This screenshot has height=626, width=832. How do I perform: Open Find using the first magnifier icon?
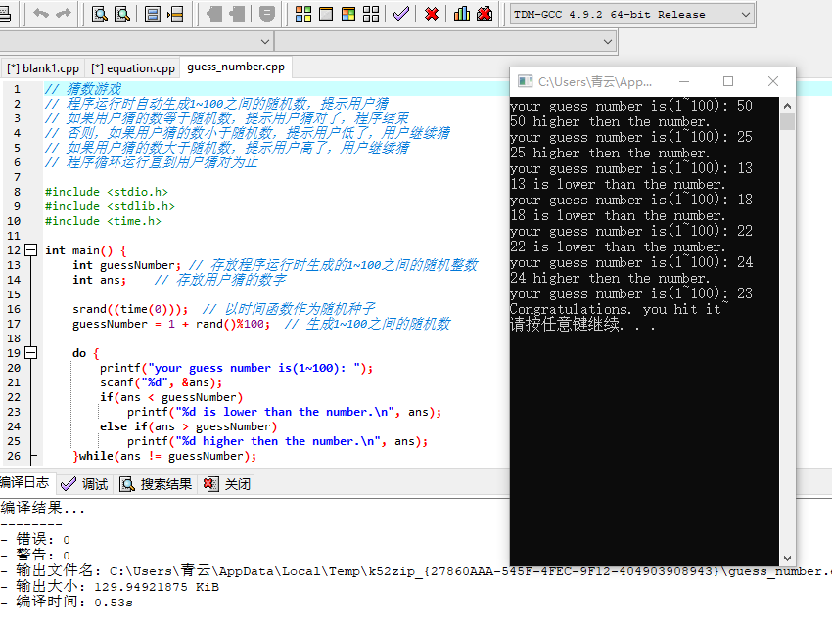99,14
